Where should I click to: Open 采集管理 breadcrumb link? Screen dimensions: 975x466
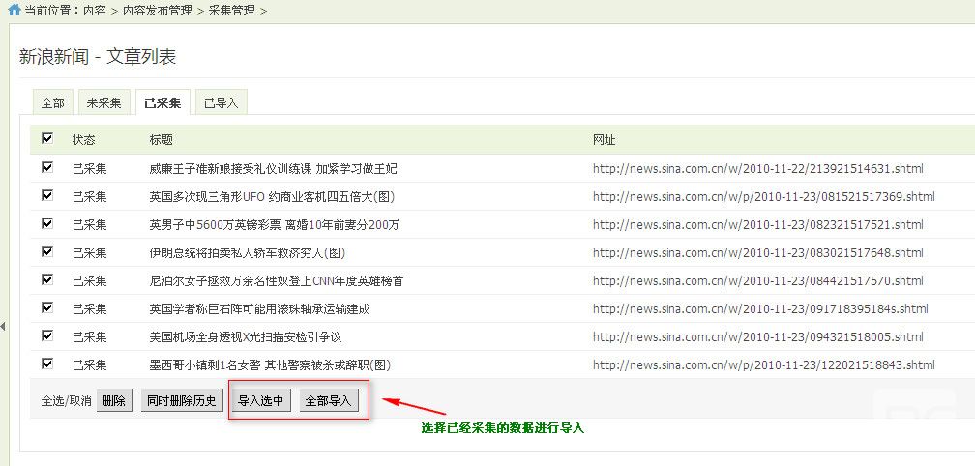(231, 10)
